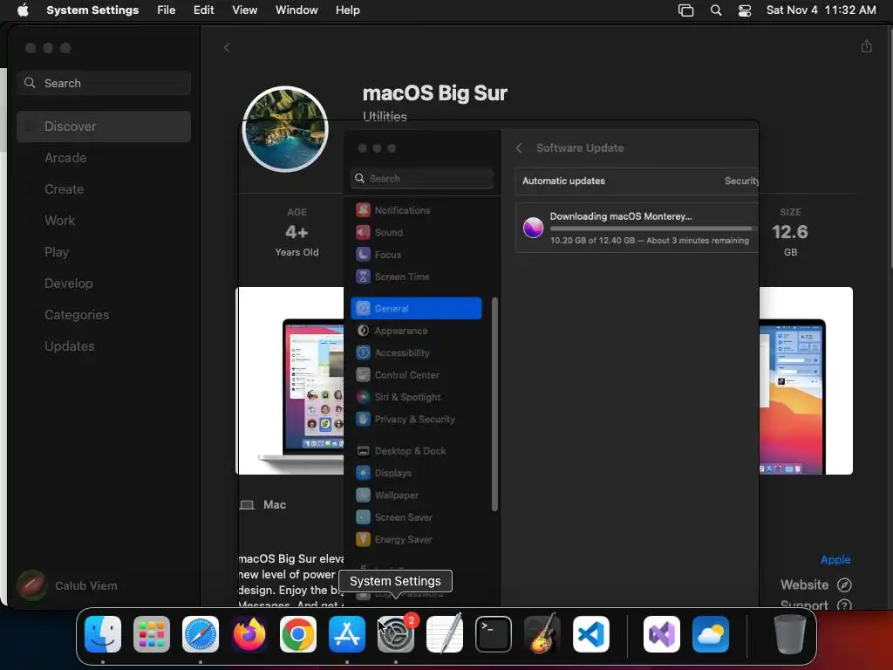Open Visual Studio Code in the Dock
Screen dimensions: 893x670
(x=591, y=634)
